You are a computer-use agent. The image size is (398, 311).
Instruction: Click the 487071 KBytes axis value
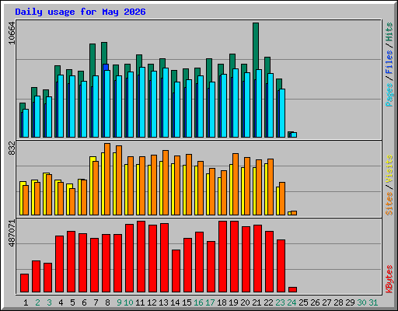click(x=12, y=233)
